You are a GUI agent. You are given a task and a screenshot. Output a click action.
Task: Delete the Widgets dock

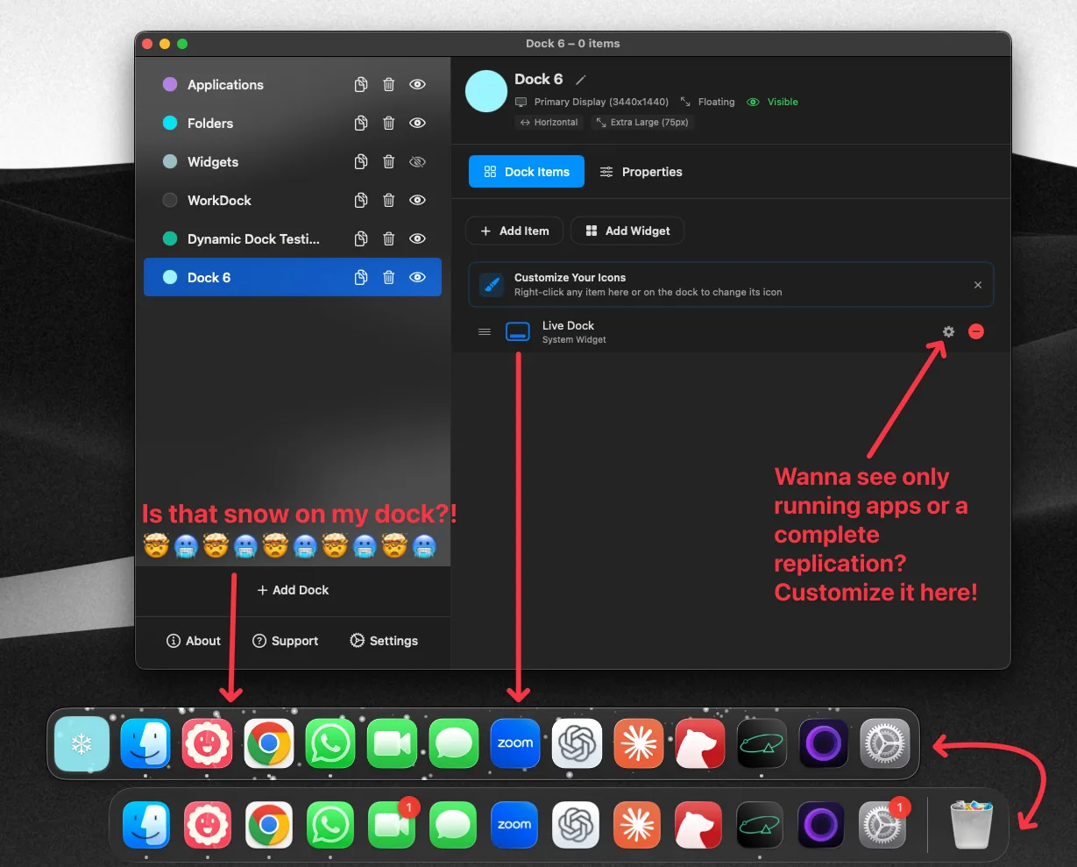[388, 162]
